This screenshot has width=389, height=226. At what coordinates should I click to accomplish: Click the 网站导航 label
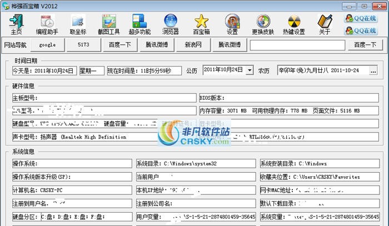(x=15, y=45)
